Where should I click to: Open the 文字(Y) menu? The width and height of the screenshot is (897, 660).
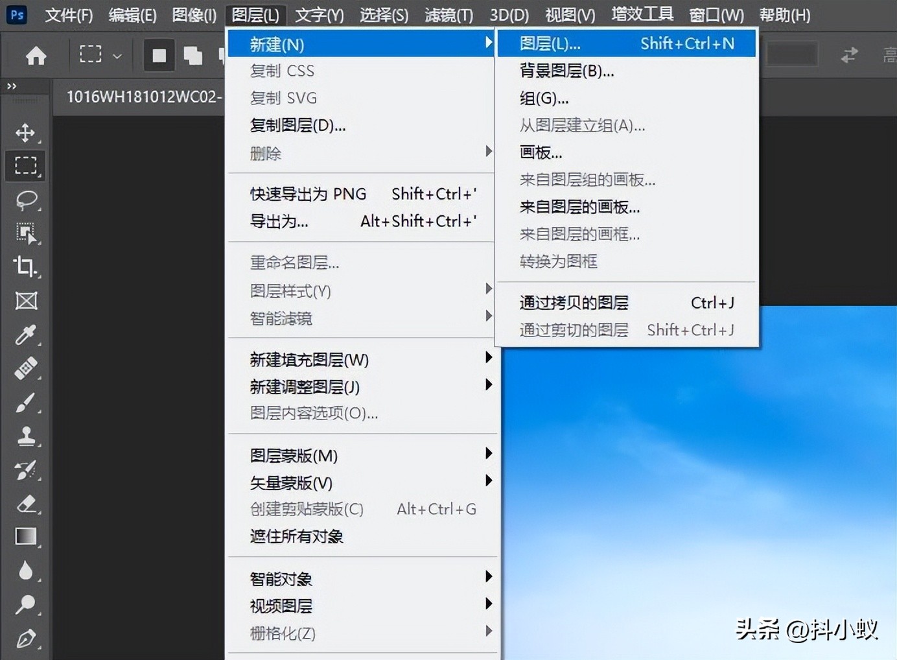coord(319,15)
